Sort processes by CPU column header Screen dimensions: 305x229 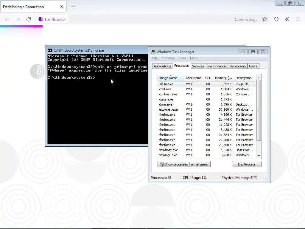click(208, 78)
